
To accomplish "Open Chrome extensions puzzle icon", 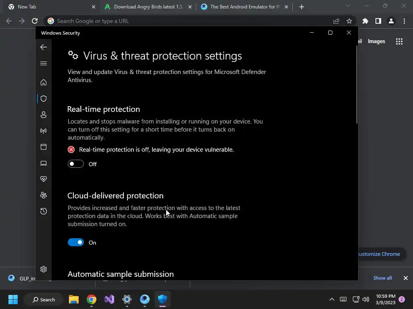I will 365,21.
